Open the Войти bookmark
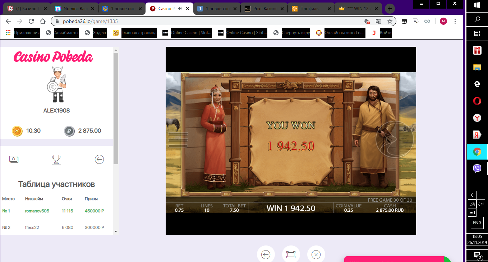The image size is (488, 262). (382, 33)
